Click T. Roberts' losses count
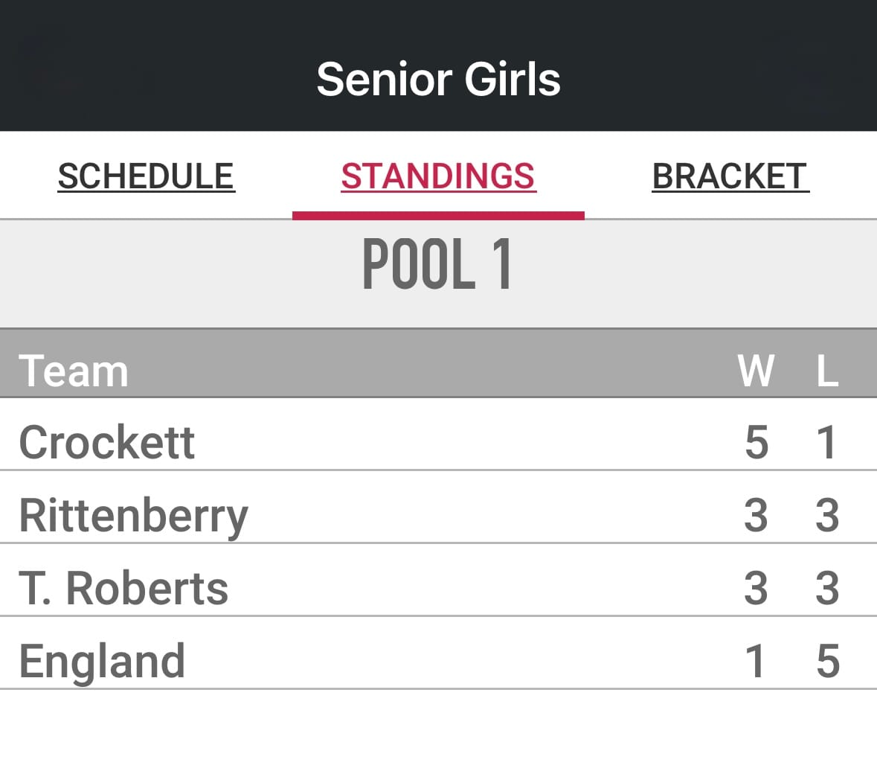This screenshot has height=777, width=877. tap(827, 588)
